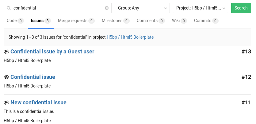Click the magnifier icon in search field
The image size is (256, 124).
coord(9,8)
